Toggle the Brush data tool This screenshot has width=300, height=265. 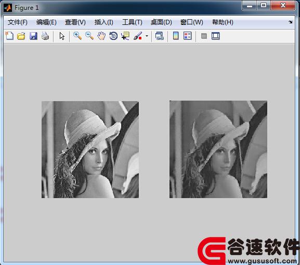138,36
